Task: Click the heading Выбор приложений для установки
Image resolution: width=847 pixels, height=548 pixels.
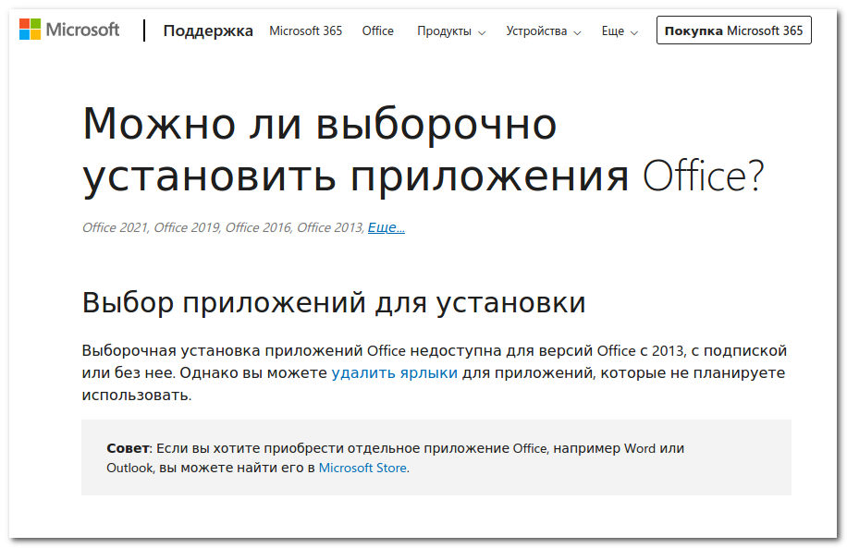Action: [x=334, y=302]
